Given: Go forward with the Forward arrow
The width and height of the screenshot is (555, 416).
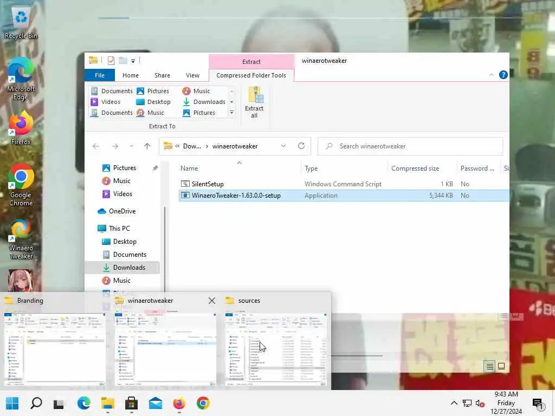Looking at the screenshot, I should [115, 146].
